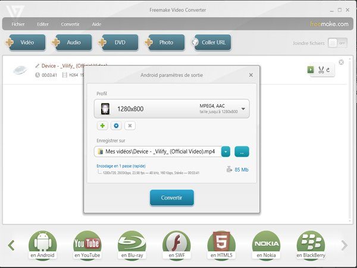The image size is (357, 268).
Task: Toggle the Joindre fichiers switch
Action: click(337, 43)
